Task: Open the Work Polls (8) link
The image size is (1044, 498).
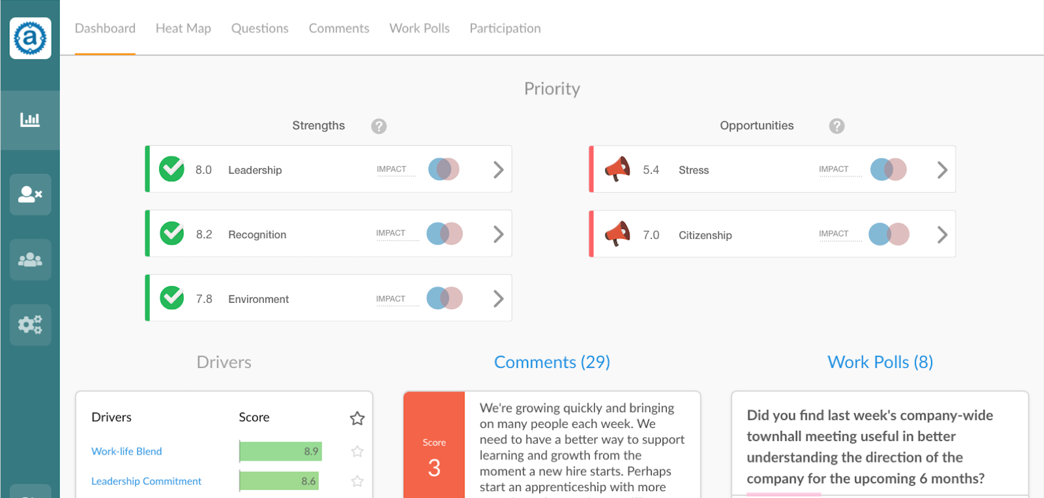Action: (880, 362)
